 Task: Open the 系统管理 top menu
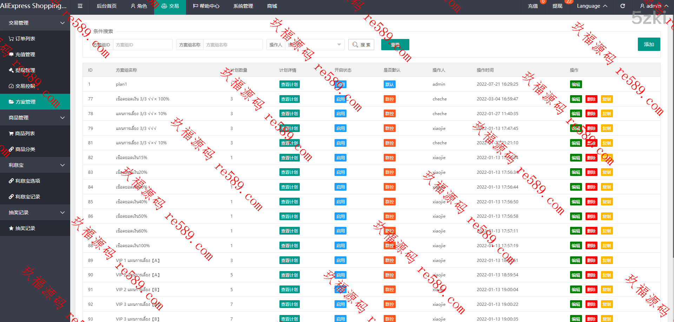point(243,6)
